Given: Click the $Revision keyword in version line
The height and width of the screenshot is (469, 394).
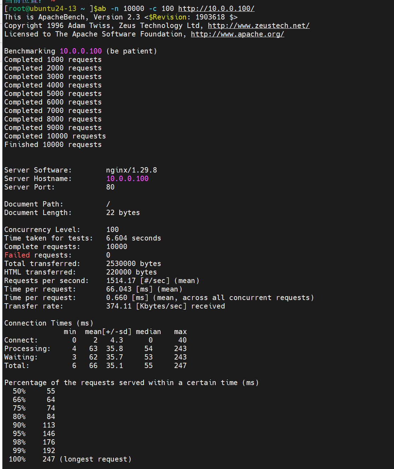Looking at the screenshot, I should pyautogui.click(x=168, y=17).
